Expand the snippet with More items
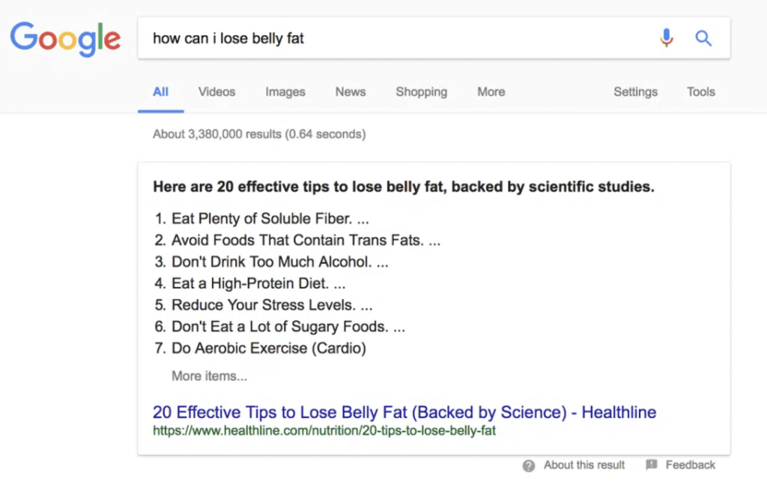This screenshot has height=488, width=767. 209,376
